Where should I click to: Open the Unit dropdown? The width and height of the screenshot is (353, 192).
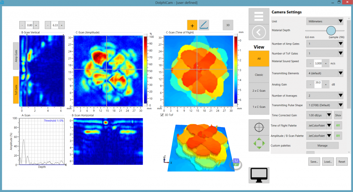pos(325,21)
